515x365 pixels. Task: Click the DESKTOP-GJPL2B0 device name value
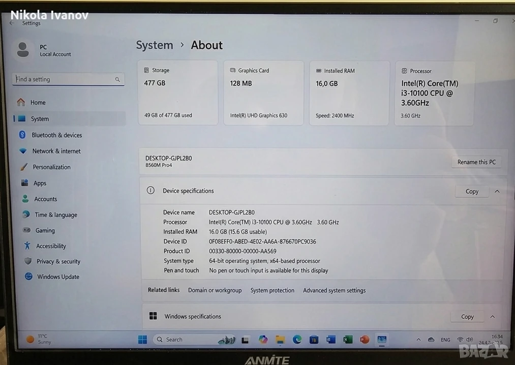pyautogui.click(x=232, y=212)
